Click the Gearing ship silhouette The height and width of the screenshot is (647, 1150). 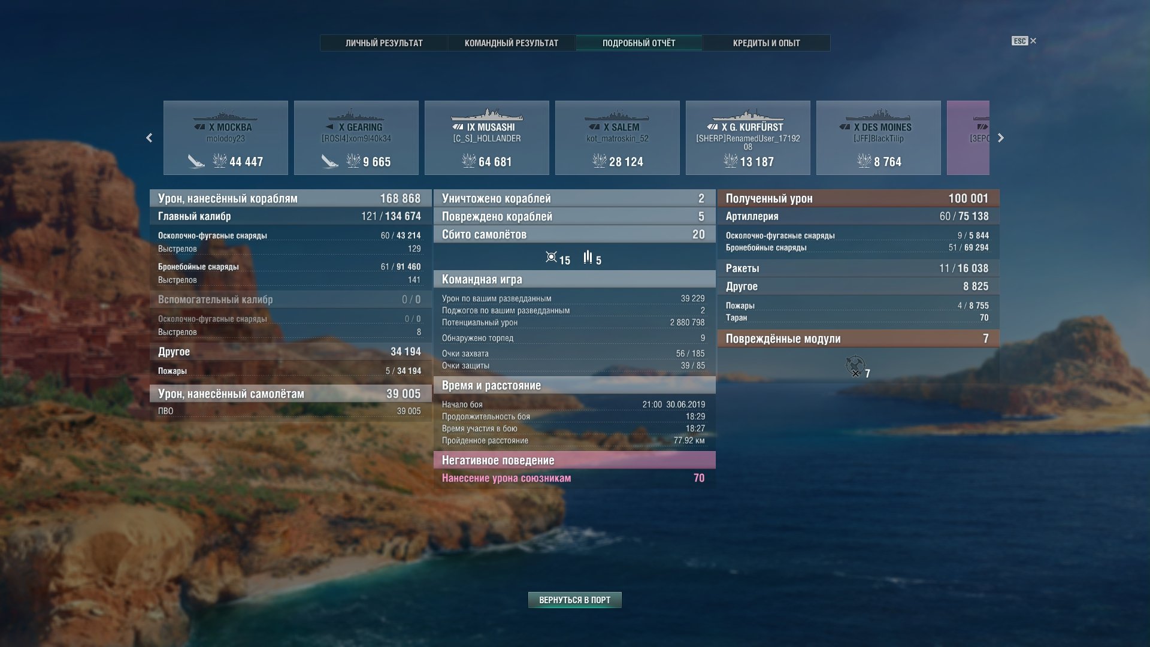[x=356, y=115]
